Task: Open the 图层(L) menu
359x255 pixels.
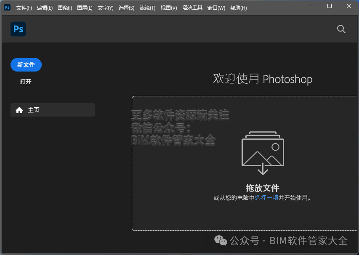Action: [x=85, y=8]
